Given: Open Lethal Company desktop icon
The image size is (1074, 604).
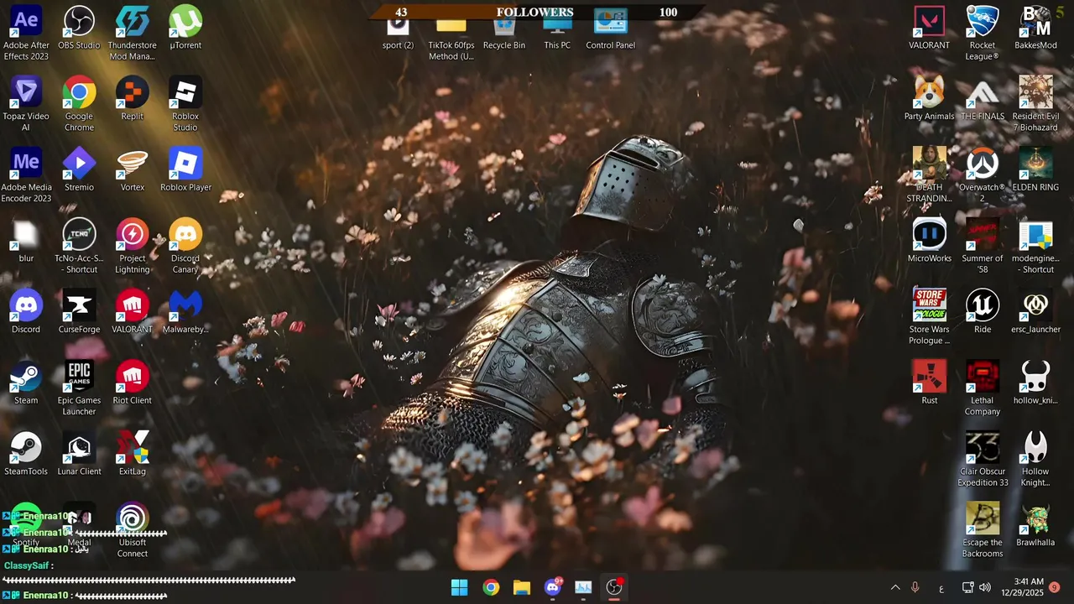Looking at the screenshot, I should pyautogui.click(x=983, y=389).
